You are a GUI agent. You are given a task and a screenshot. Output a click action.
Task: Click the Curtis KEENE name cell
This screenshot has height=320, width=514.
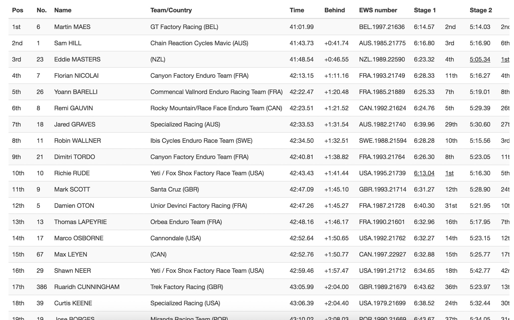coord(73,303)
